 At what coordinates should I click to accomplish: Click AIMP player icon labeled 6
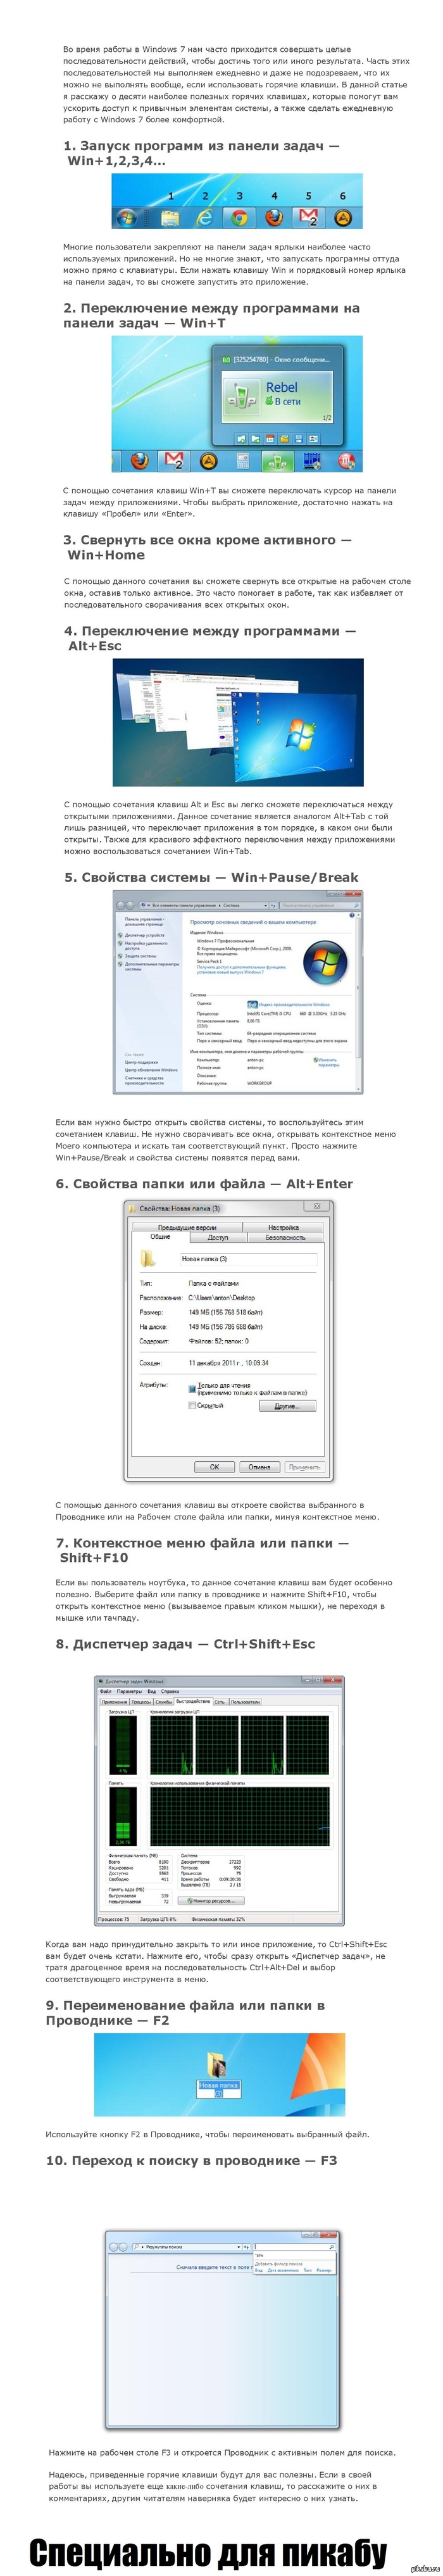click(343, 217)
